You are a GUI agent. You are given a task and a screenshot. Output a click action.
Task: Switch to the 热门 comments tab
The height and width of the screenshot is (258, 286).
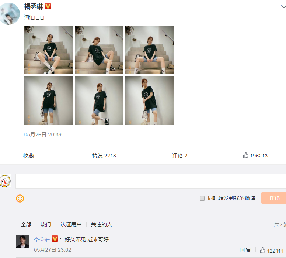click(46, 224)
